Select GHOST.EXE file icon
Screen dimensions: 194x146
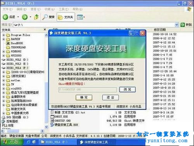(x=52, y=116)
